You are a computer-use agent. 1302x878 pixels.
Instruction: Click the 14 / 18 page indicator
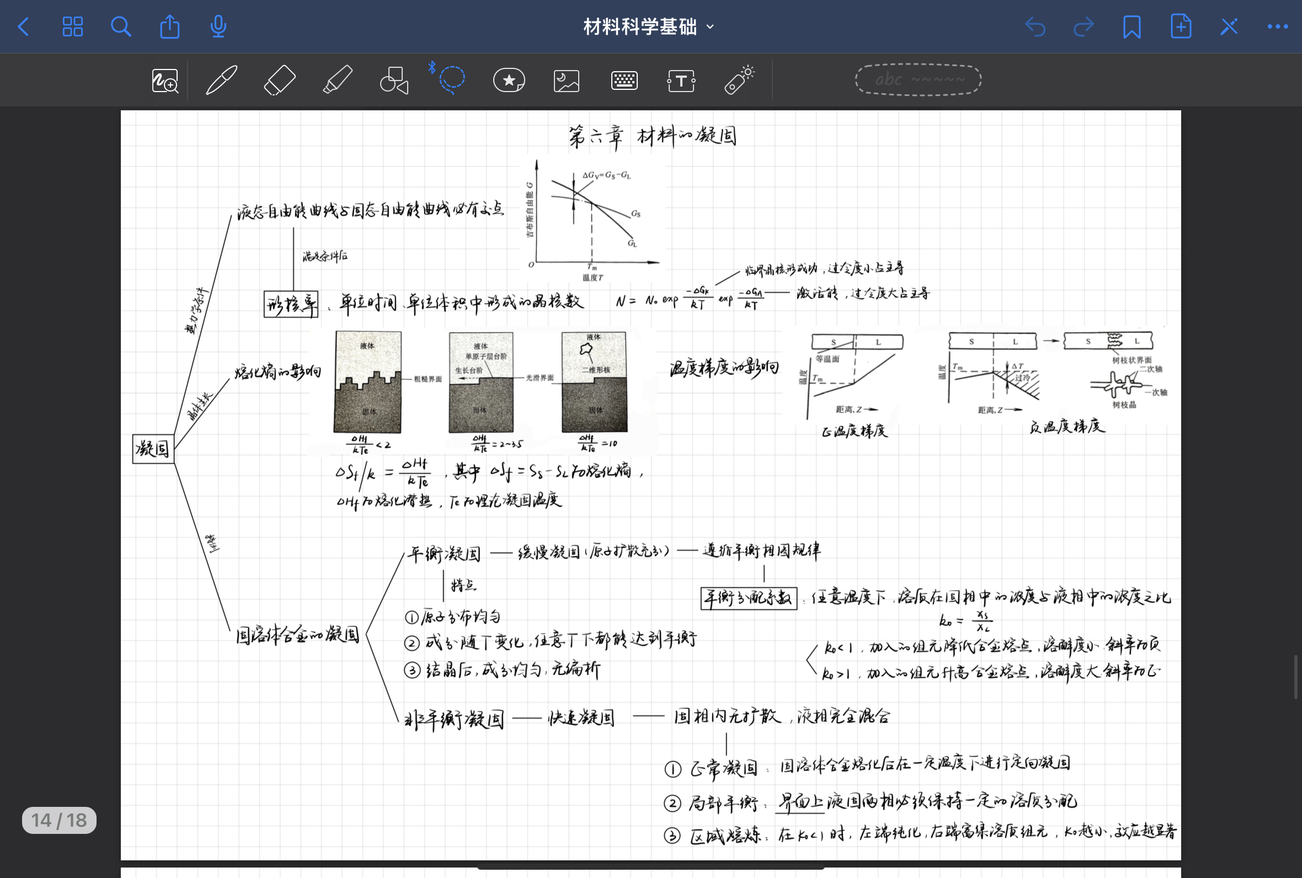59,820
